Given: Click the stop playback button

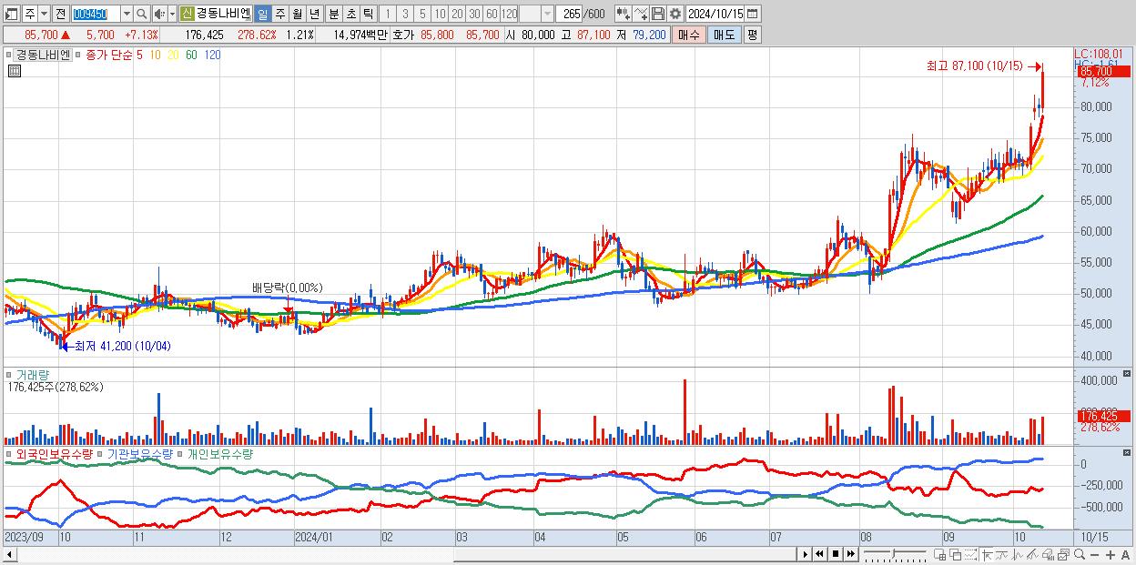Looking at the screenshot, I should 836,554.
